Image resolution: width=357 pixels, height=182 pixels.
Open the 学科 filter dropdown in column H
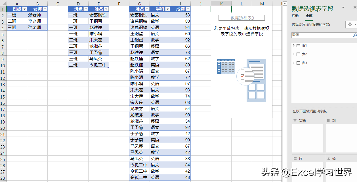point(167,9)
